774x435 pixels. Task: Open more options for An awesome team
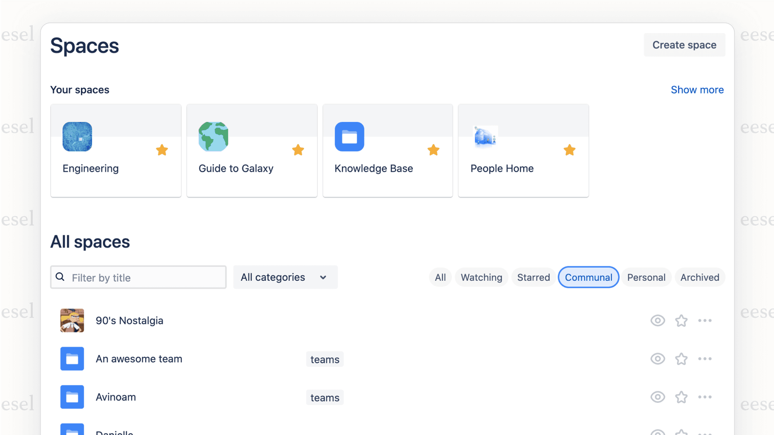point(705,359)
